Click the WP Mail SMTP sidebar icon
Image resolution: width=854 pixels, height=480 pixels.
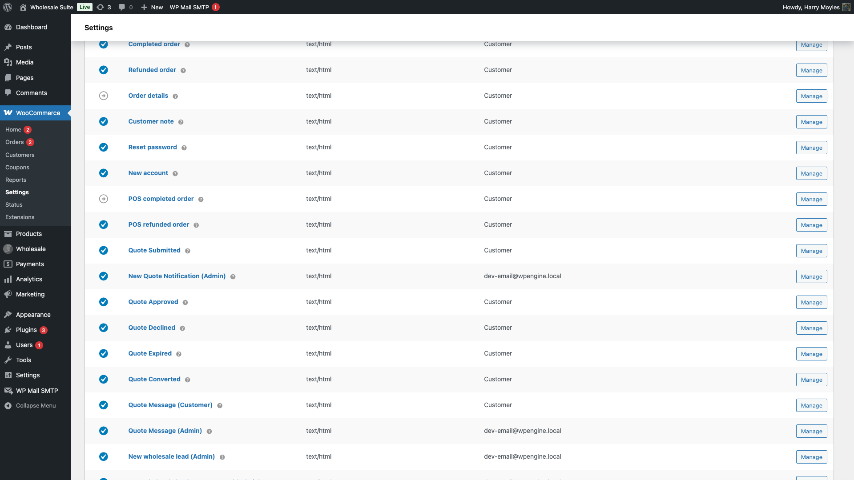[x=8, y=391]
